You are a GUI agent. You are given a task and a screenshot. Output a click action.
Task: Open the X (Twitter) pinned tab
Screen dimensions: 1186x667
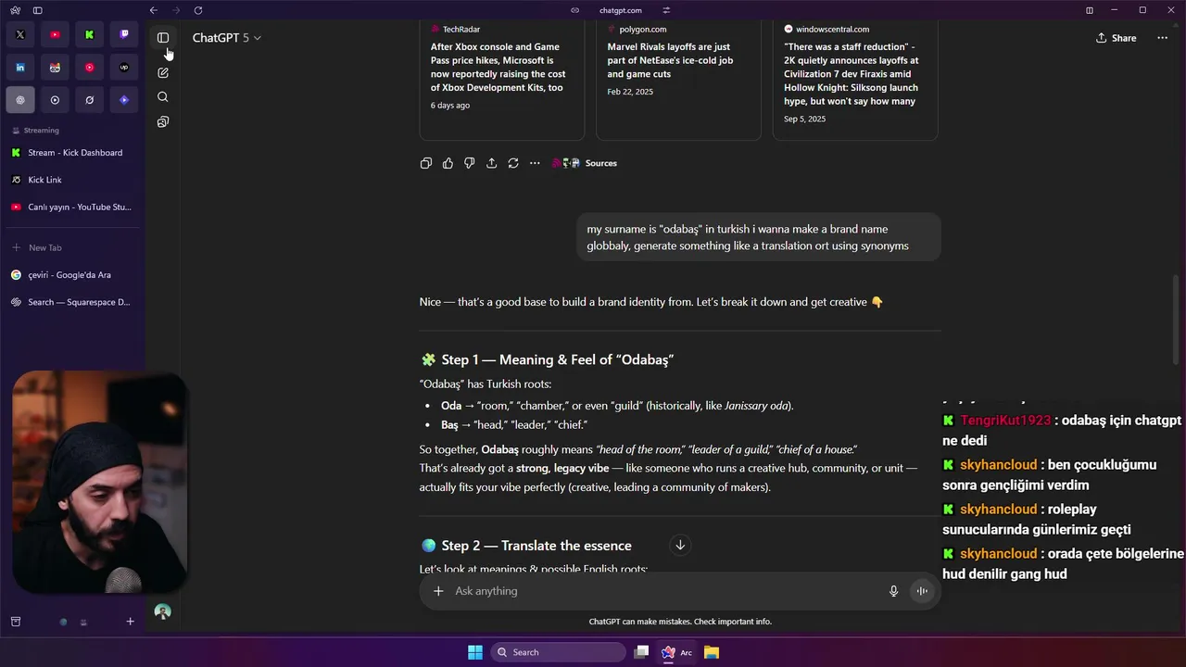20,34
